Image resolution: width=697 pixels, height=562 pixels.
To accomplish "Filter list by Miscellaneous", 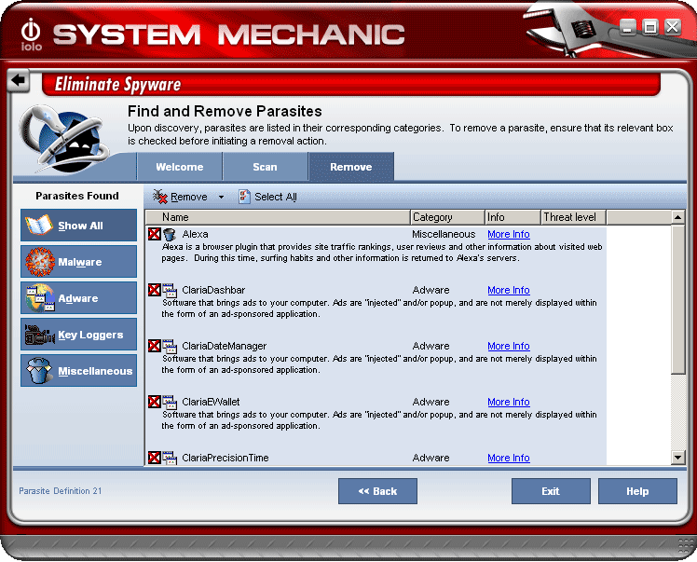I will (x=78, y=371).
